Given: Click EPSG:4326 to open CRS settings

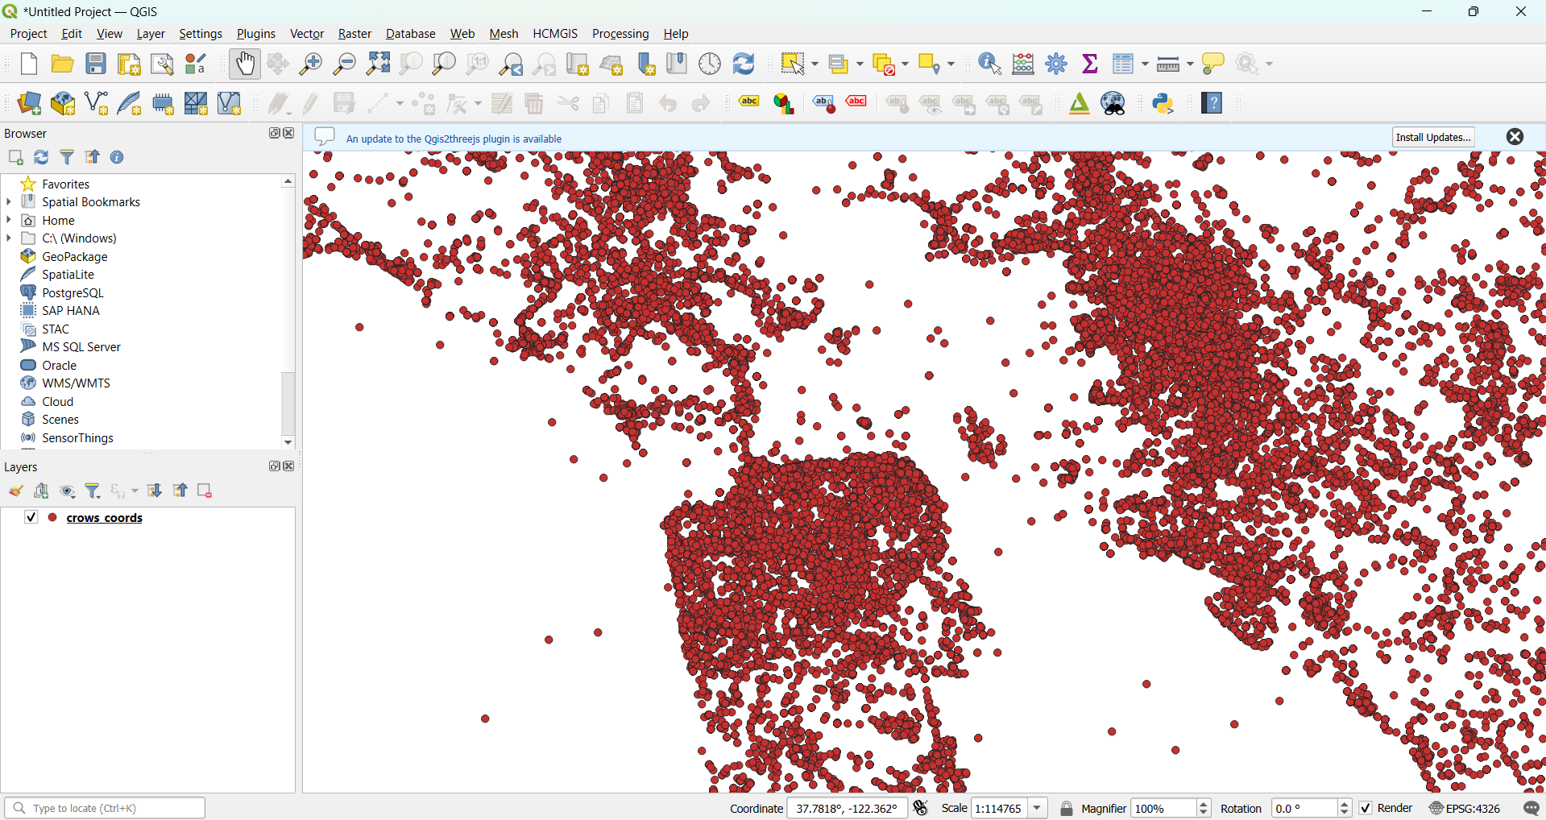Looking at the screenshot, I should 1472,808.
